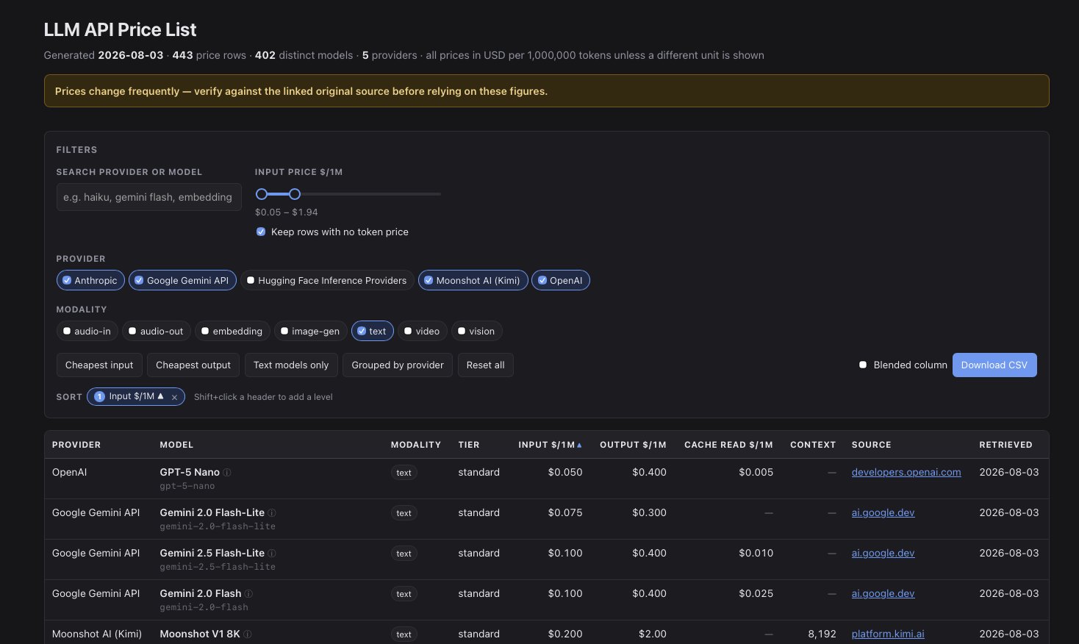Uncheck the Google Gemini API provider
1079x644 pixels.
182,280
